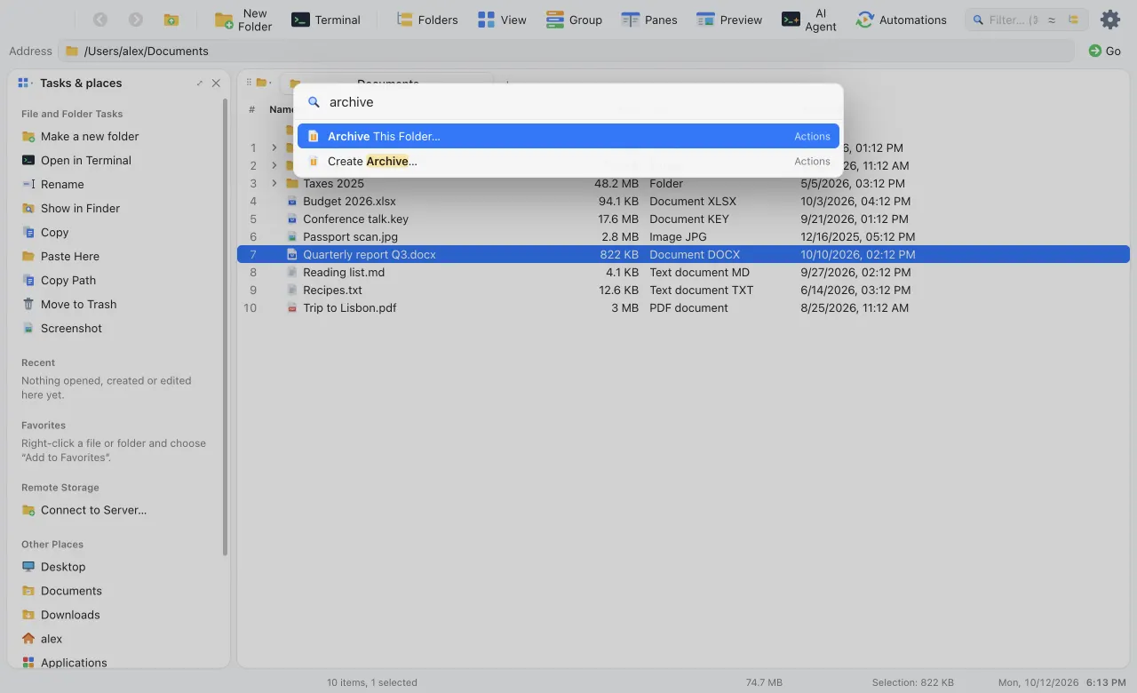Select Archive This Folder command result

coord(568,136)
